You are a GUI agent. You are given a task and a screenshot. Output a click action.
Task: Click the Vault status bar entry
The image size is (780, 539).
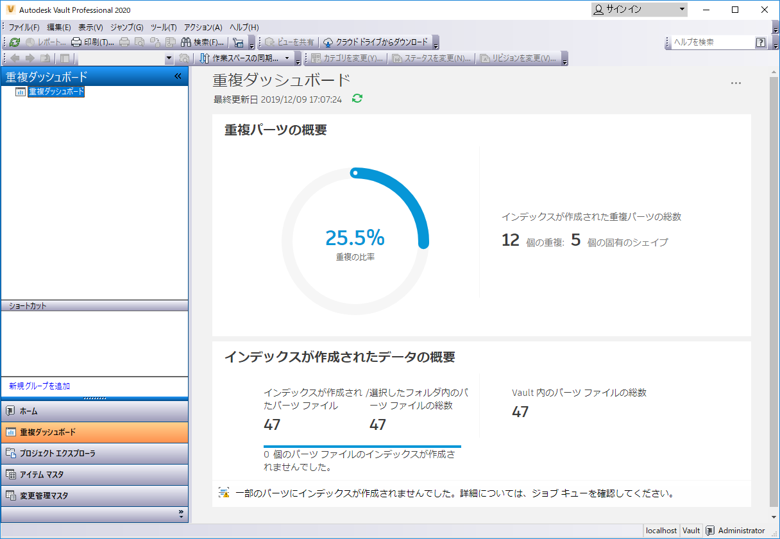(x=691, y=531)
